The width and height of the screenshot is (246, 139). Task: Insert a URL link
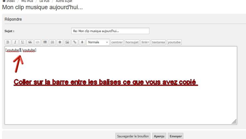(75, 42)
